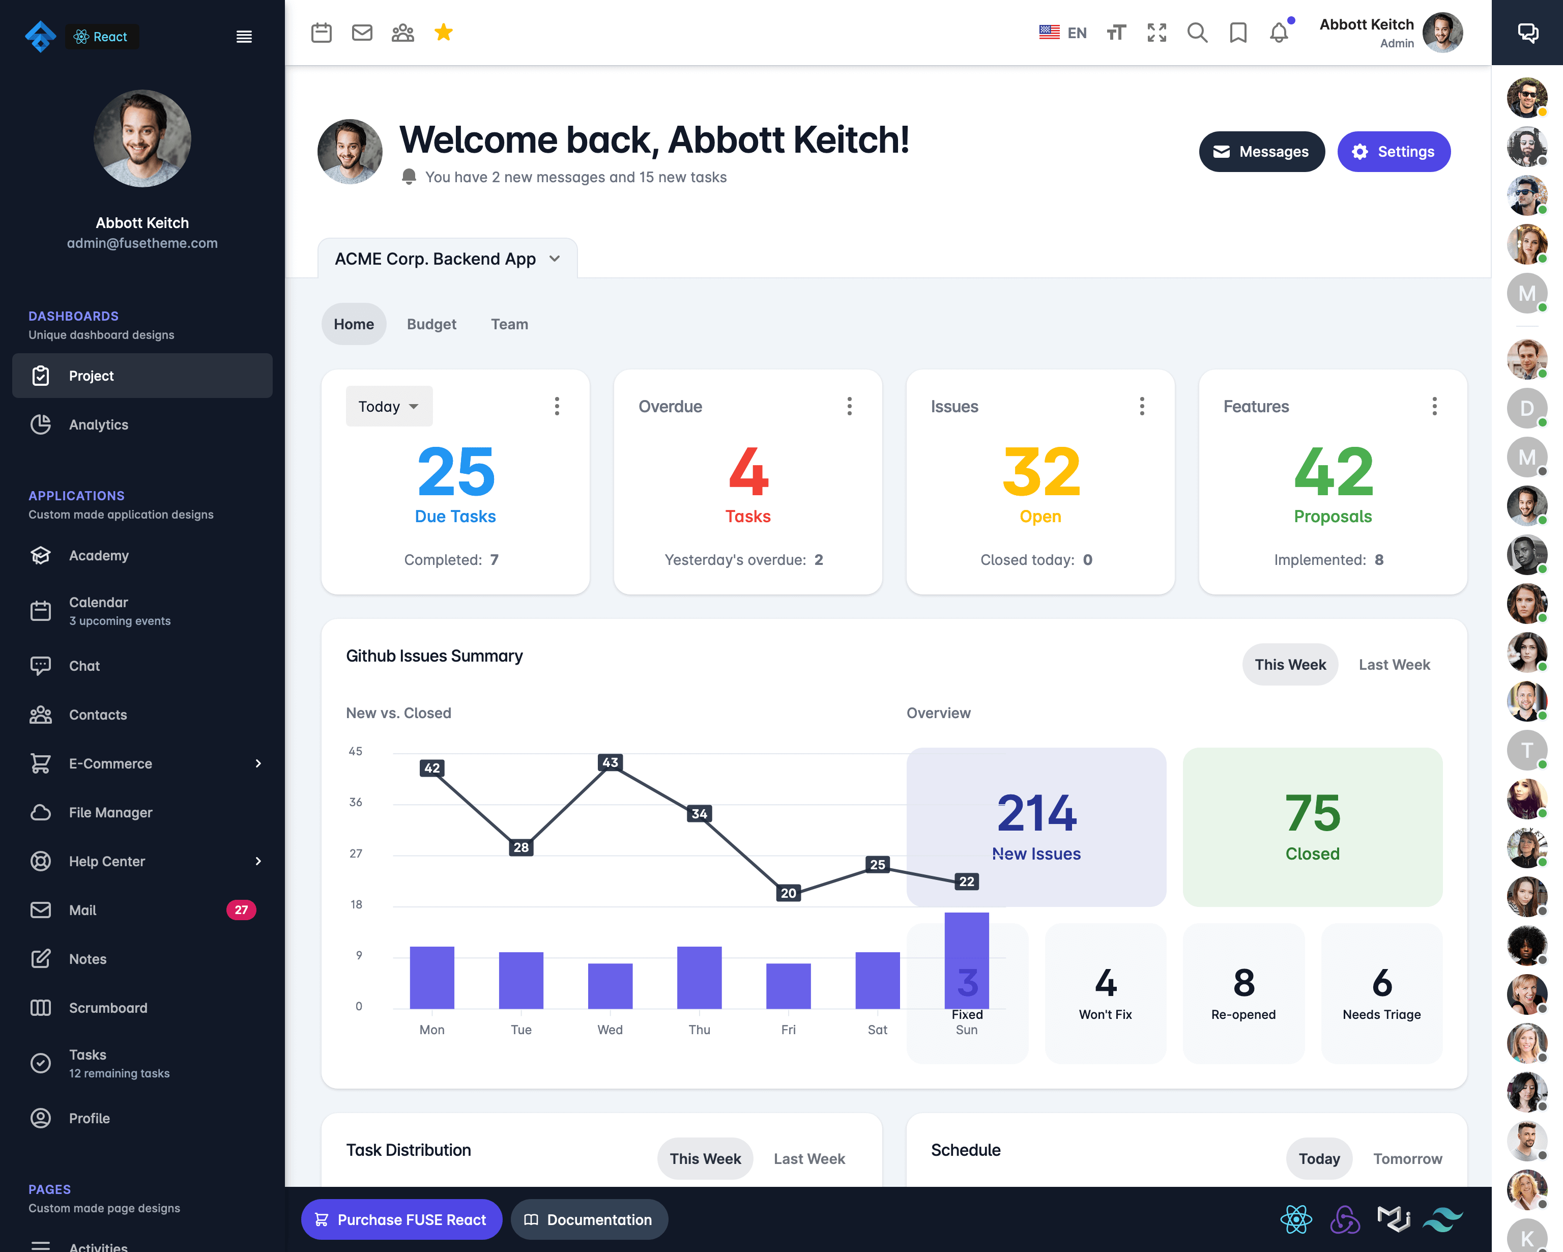Open the bookmarks icon in header
Viewport: 1563px width, 1252px height.
(x=1237, y=33)
